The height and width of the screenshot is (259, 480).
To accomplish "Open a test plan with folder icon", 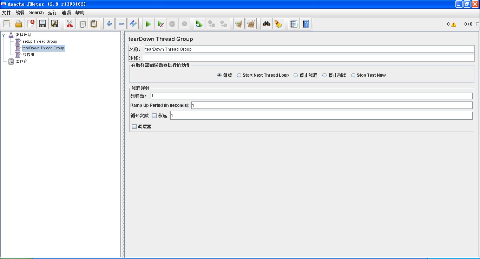I will coord(19,24).
